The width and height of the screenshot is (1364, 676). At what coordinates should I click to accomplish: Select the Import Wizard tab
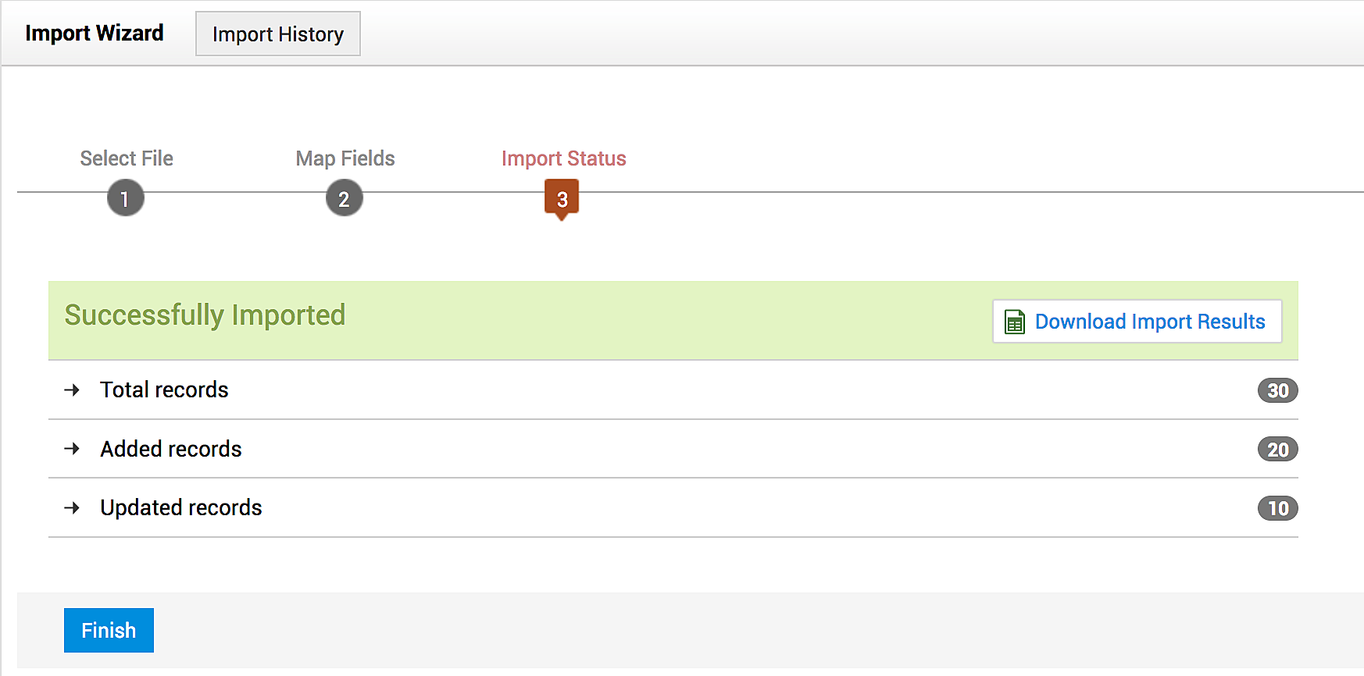pyautogui.click(x=95, y=34)
